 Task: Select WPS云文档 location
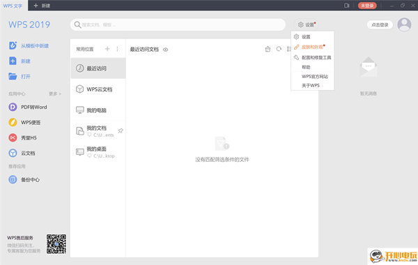(x=98, y=89)
